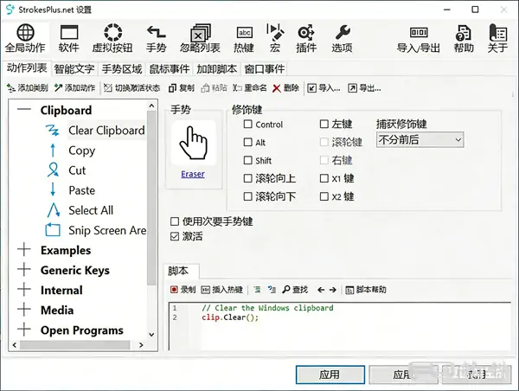The width and height of the screenshot is (519, 391).
Task: Switch to the 鼠标事件 tab
Action: (x=168, y=68)
